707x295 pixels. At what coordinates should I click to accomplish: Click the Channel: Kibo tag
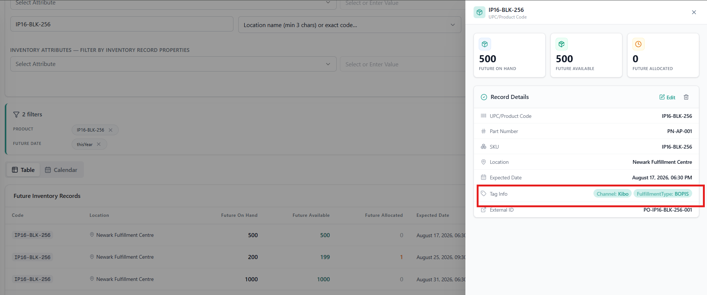click(x=612, y=194)
